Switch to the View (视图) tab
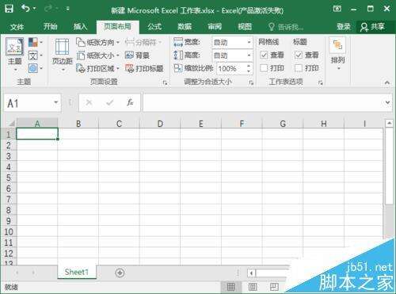The height and width of the screenshot is (294, 396). pyautogui.click(x=245, y=26)
